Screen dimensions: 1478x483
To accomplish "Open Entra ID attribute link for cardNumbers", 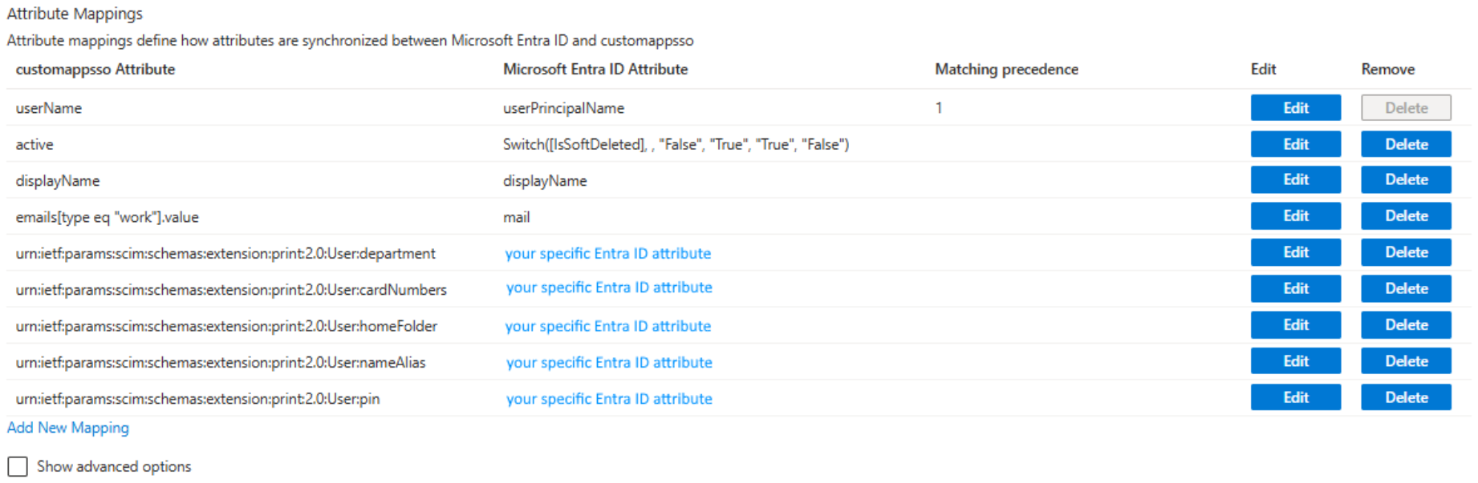I will [x=609, y=288].
